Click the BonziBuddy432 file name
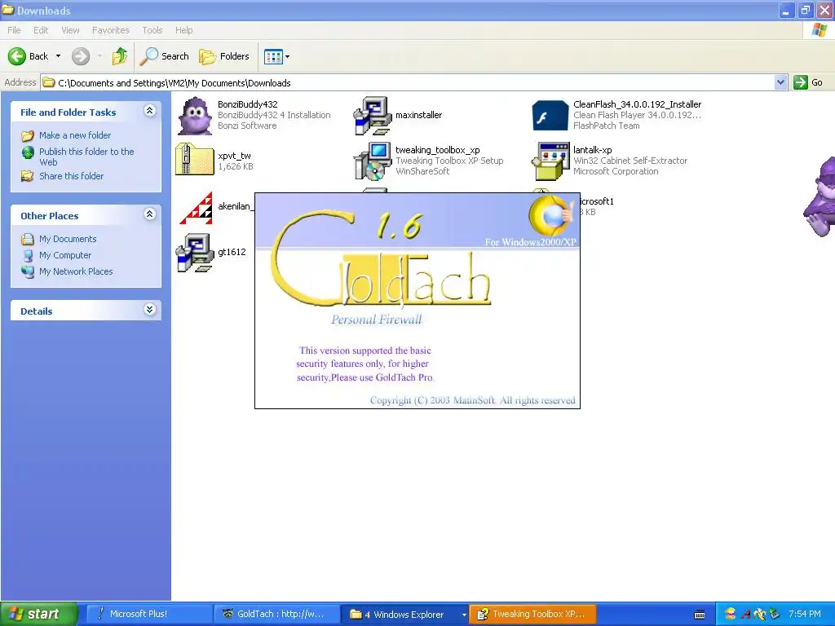The width and height of the screenshot is (835, 626). [248, 104]
